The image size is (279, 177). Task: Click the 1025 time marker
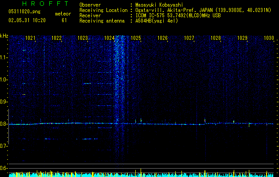[x=136, y=38]
